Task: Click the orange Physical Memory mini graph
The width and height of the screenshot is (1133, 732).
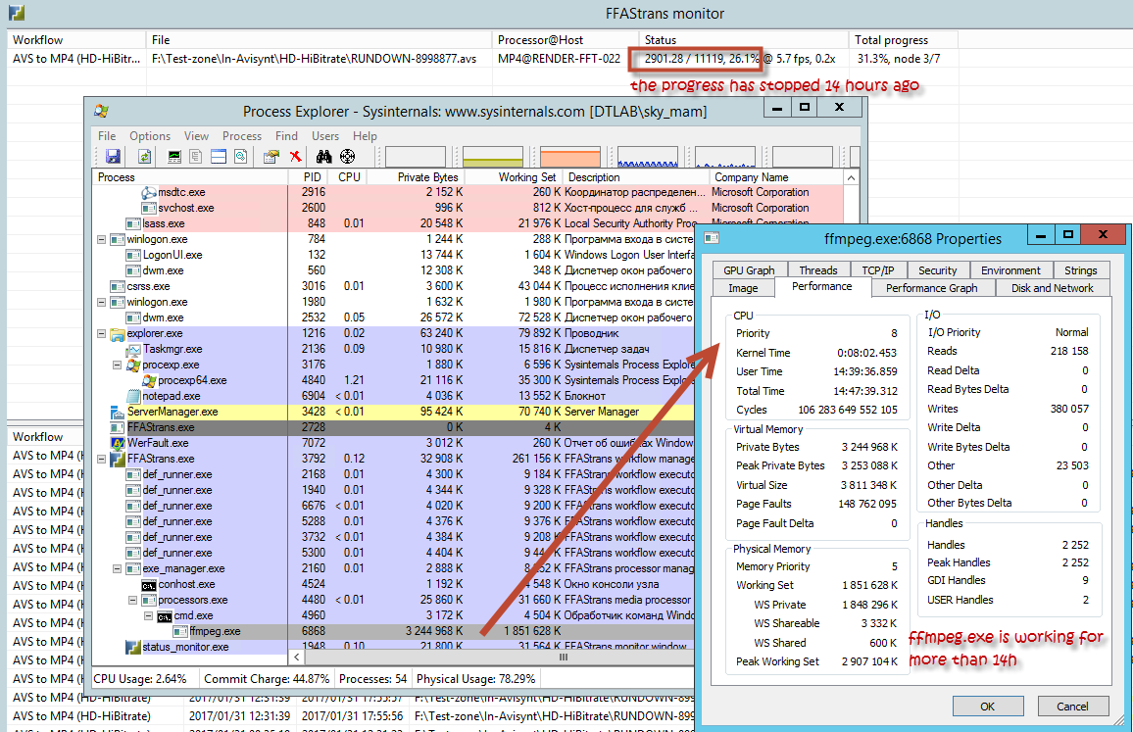Action: [570, 157]
